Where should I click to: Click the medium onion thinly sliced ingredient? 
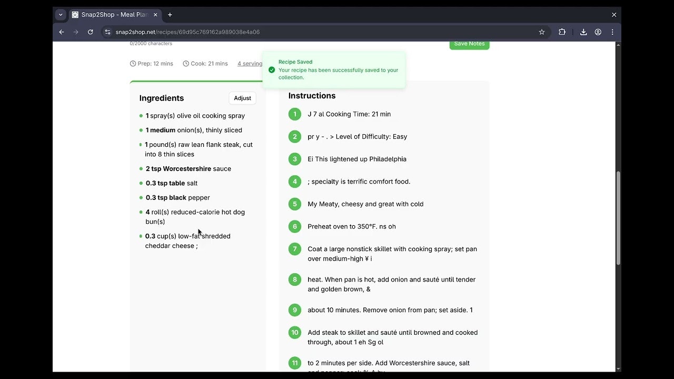[x=194, y=130]
